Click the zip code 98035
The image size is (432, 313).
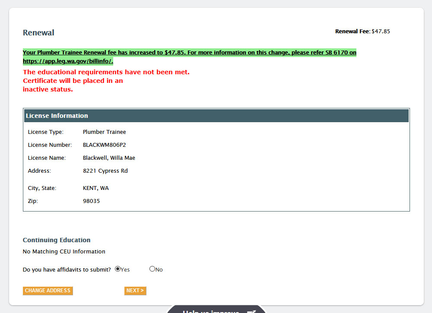tap(92, 201)
